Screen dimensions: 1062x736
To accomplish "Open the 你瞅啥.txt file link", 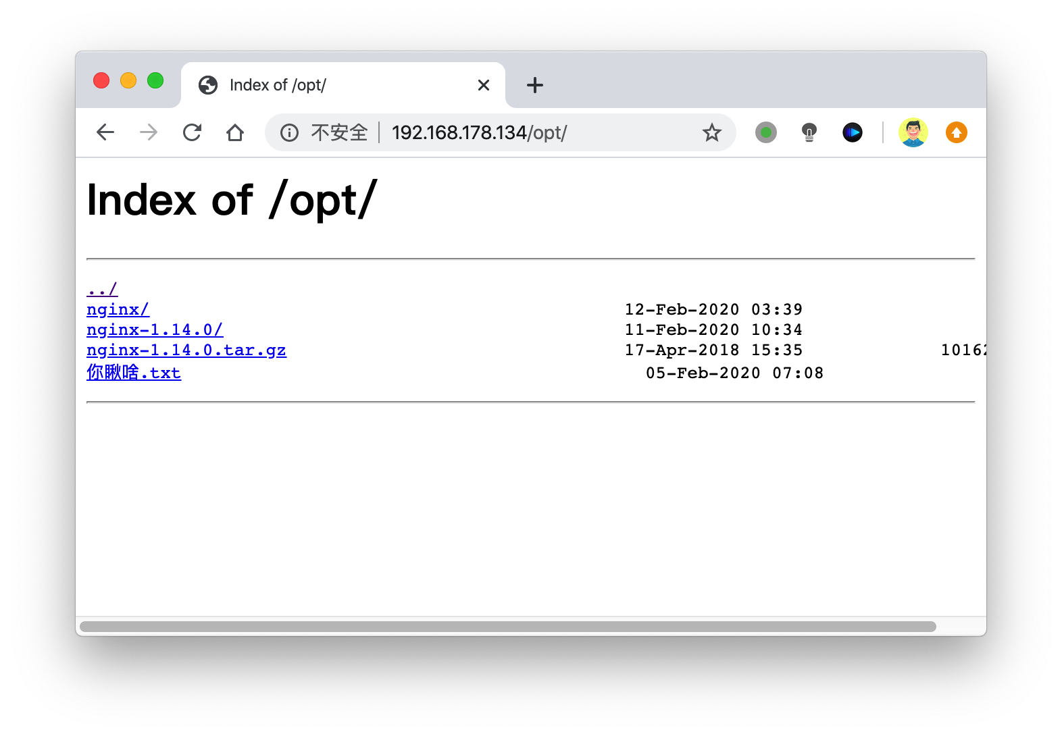I will click(134, 373).
